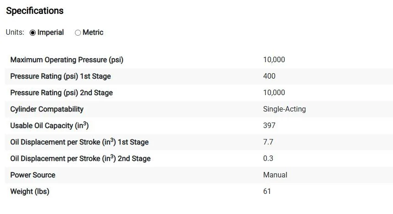Click the Units label
This screenshot has height=214, width=393.
[15, 32]
